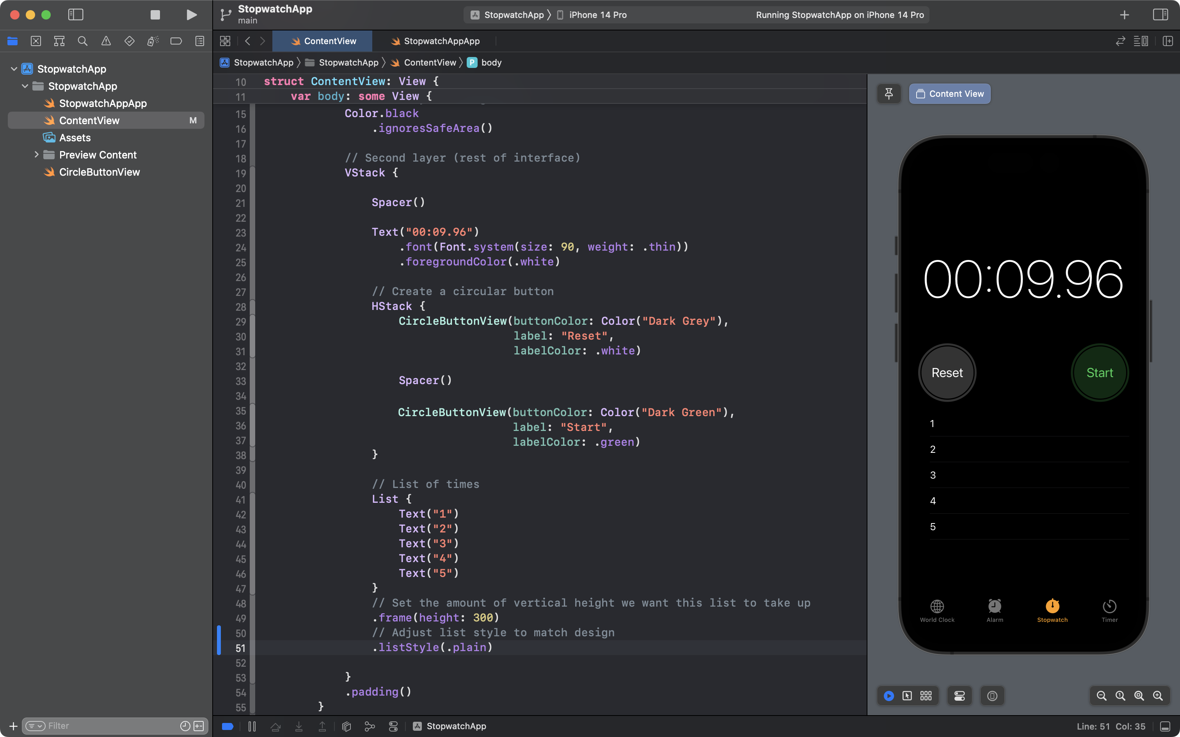The height and width of the screenshot is (737, 1180).
Task: Open the Issue navigator warning icon
Action: [106, 41]
